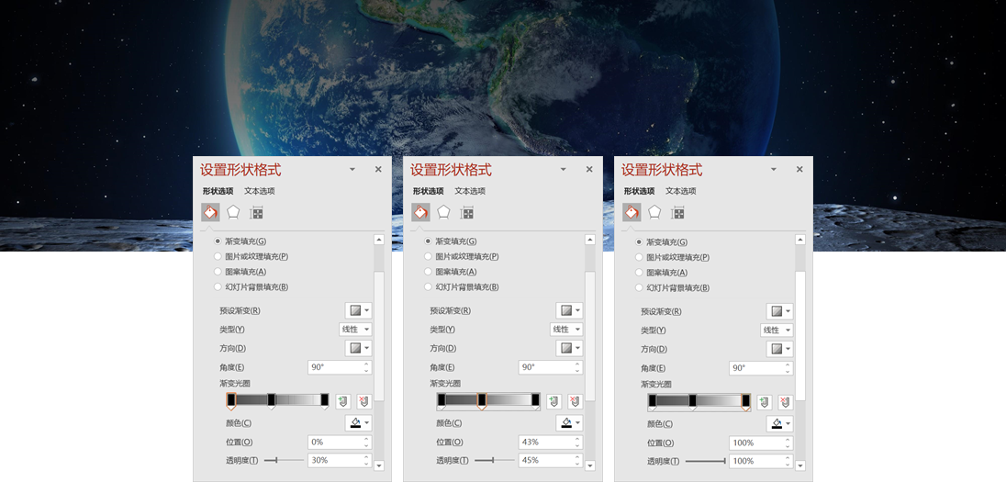Switch to 形状选项 tab in left panel
This screenshot has width=1006, height=482.
pos(218,191)
